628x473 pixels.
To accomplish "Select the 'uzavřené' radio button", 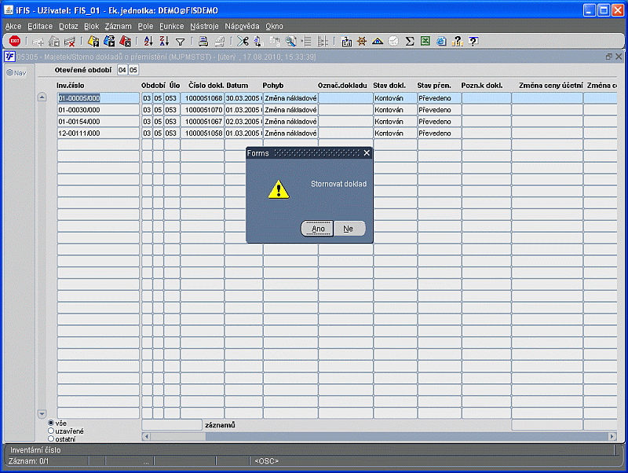I will point(51,431).
